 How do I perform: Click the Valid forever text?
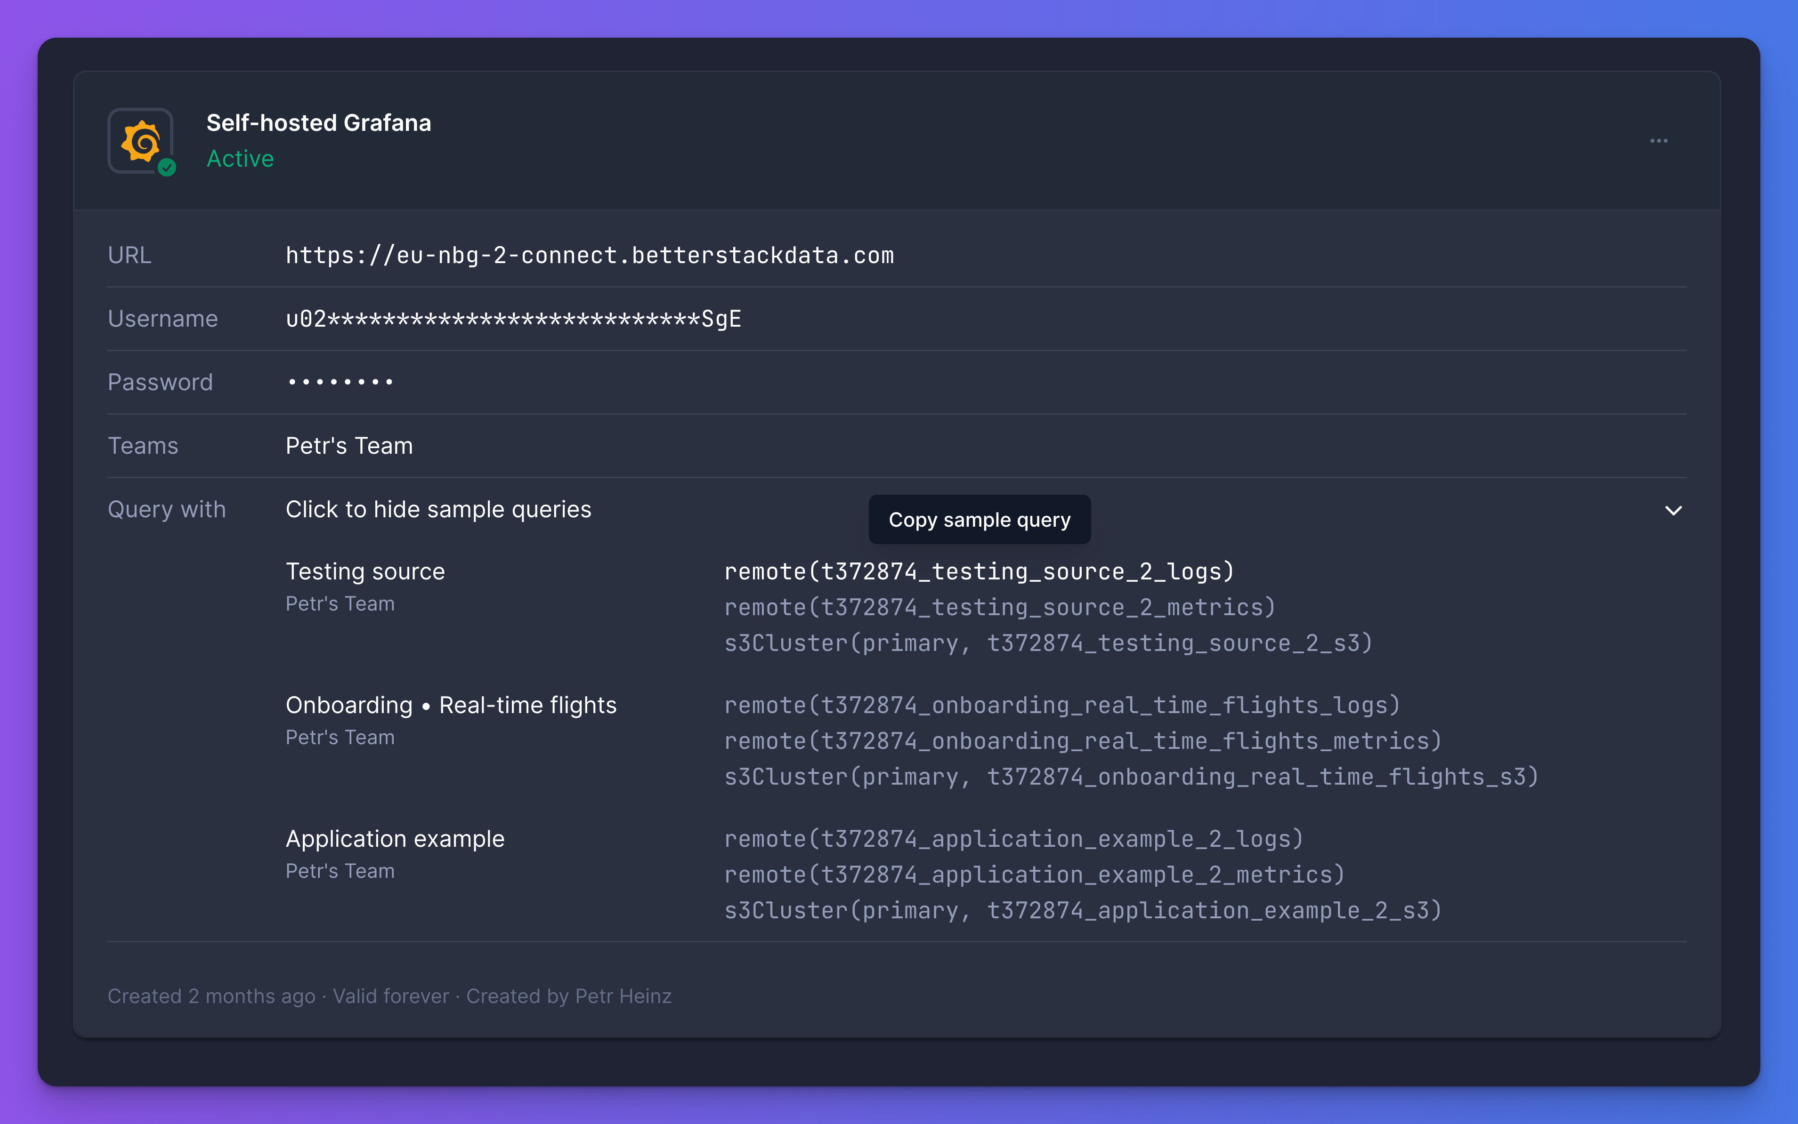pos(391,996)
